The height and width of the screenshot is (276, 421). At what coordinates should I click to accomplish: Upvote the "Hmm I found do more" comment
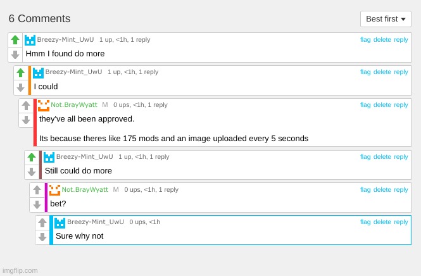tap(15, 40)
